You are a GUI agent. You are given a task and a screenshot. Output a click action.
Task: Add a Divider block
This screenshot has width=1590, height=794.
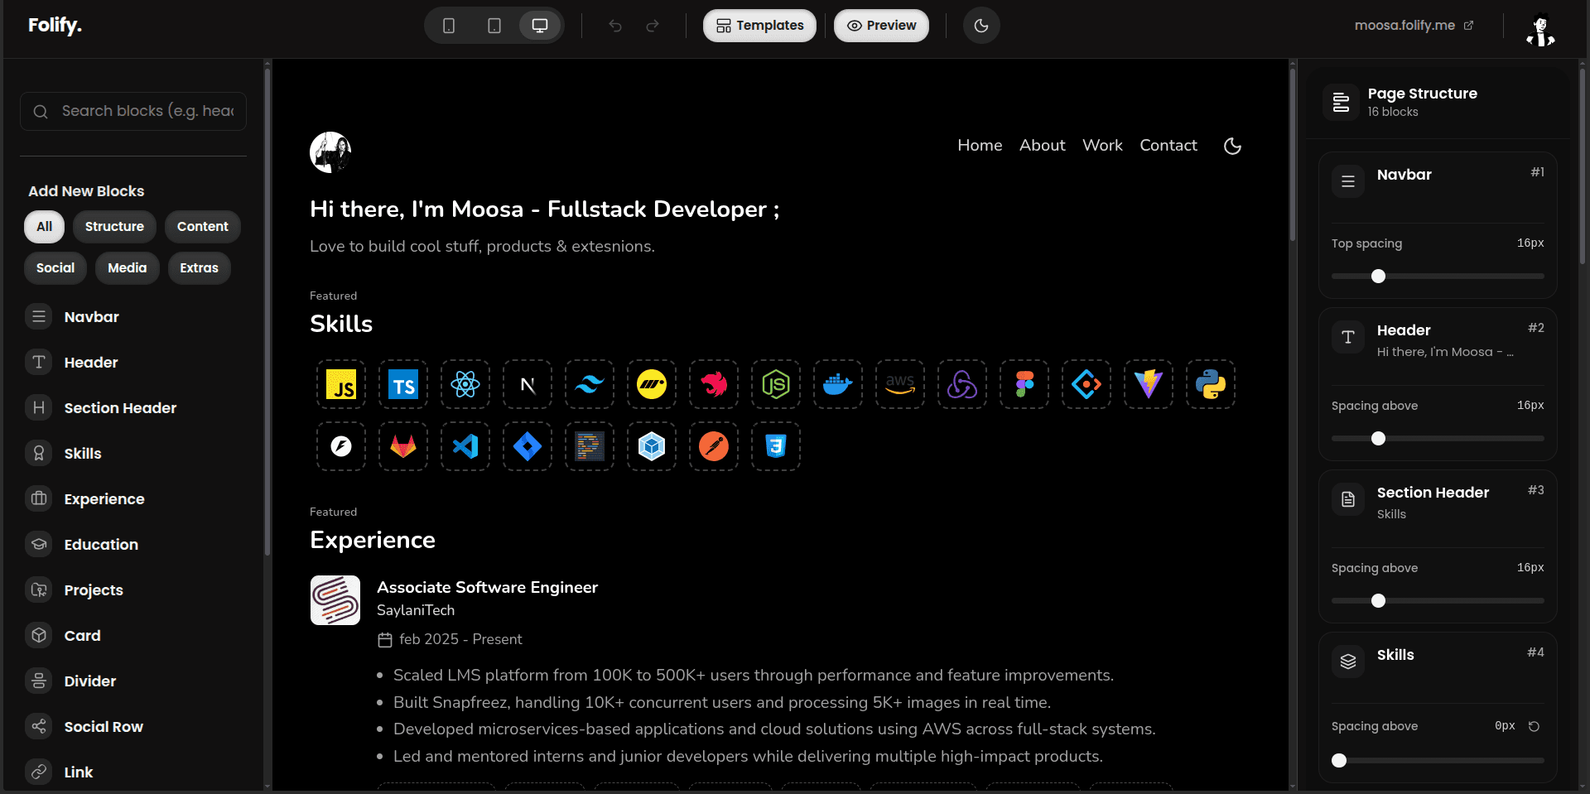click(x=132, y=681)
